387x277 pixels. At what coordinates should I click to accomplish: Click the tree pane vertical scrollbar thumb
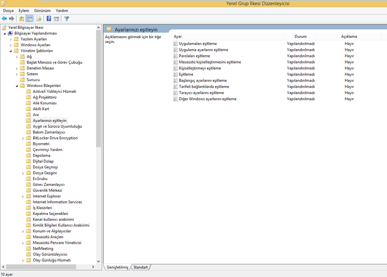click(98, 89)
